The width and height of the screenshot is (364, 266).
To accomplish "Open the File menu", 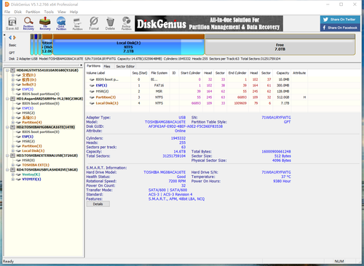I will coord(7,12).
